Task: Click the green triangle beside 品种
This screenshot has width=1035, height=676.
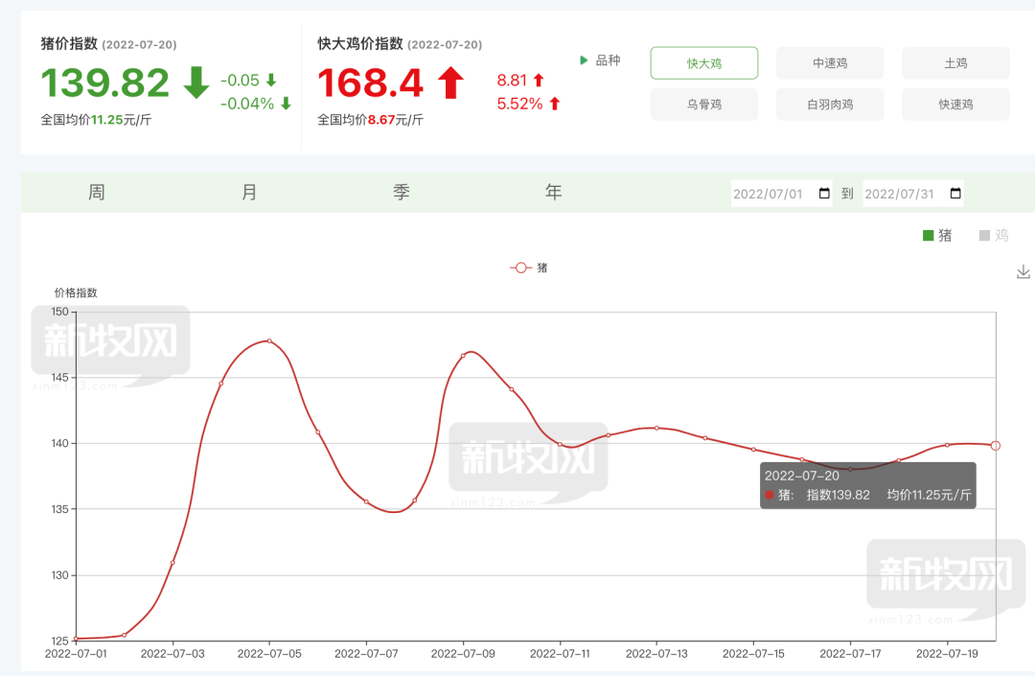Action: pos(584,60)
